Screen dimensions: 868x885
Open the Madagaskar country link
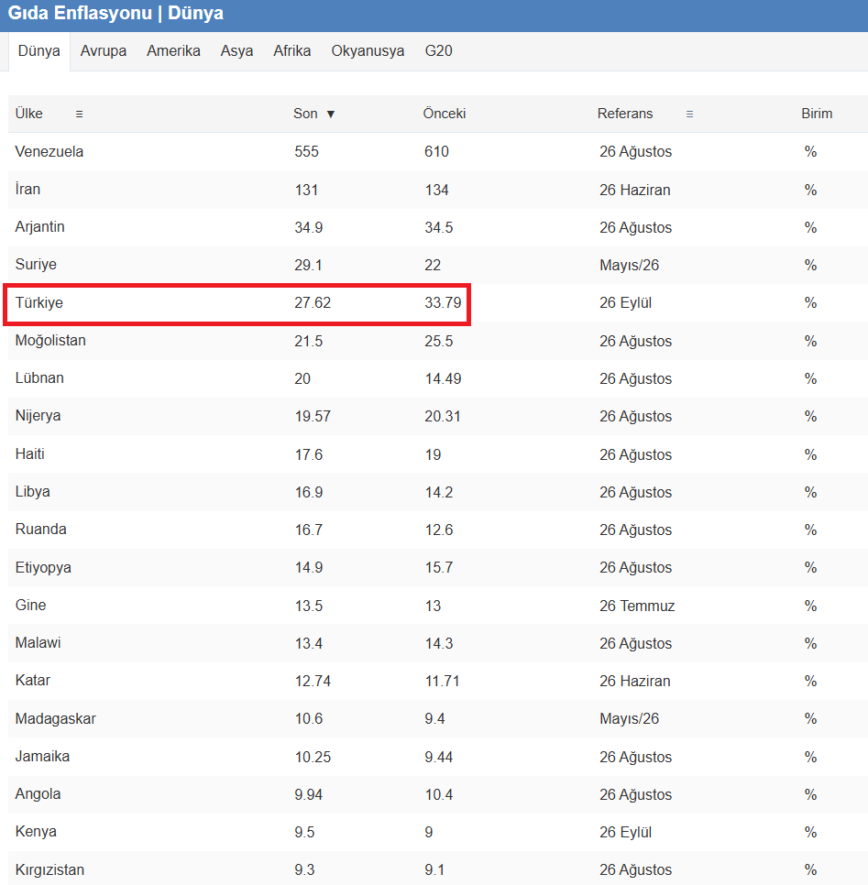[x=55, y=718]
